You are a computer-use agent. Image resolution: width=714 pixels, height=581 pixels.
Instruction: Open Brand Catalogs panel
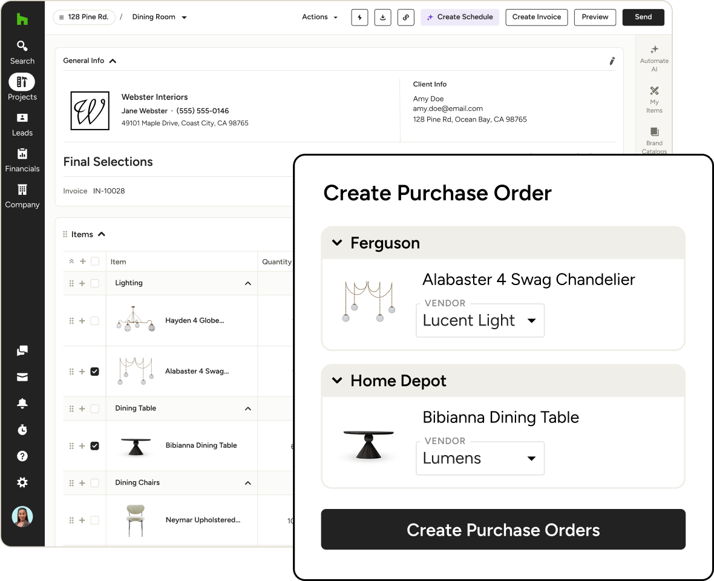[x=654, y=140]
